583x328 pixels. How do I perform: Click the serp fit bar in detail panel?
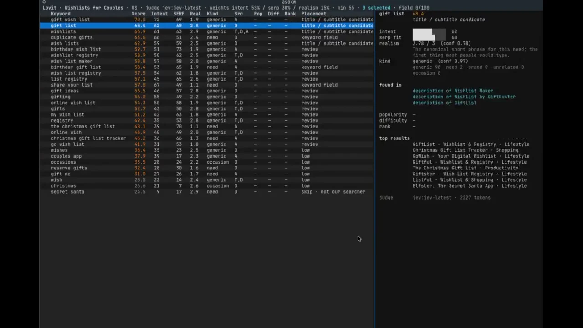[x=430, y=37]
